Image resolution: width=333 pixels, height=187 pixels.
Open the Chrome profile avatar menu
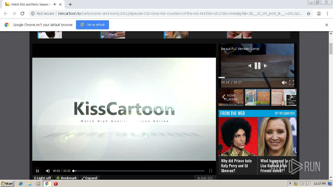tap(319, 14)
